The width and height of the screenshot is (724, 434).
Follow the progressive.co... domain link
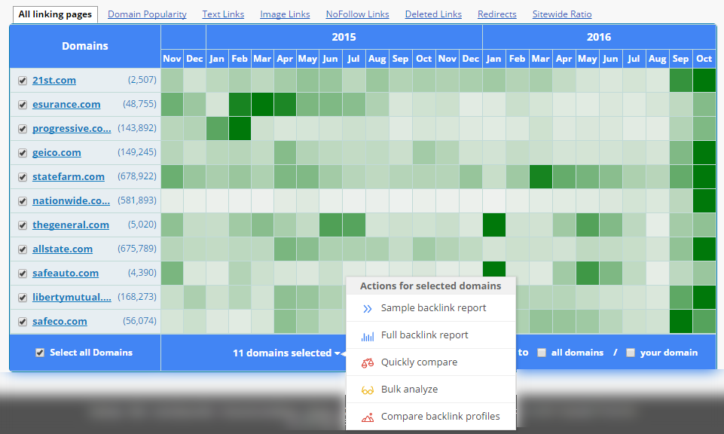72,128
